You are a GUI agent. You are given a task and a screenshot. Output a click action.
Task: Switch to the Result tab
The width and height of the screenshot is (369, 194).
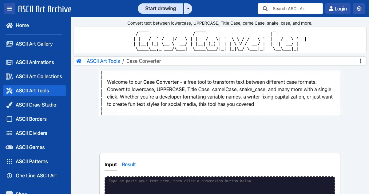129,164
